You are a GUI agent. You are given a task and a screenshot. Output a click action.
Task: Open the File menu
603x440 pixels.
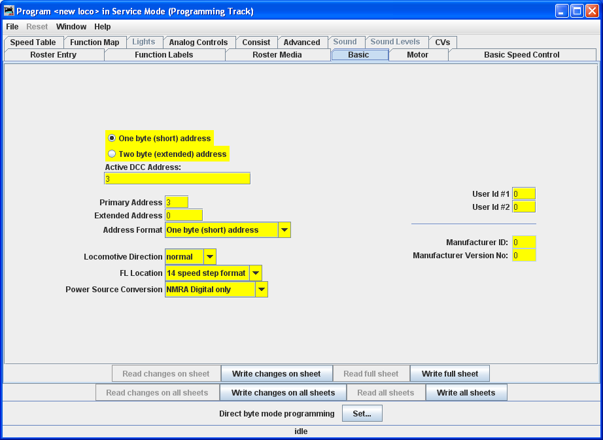click(12, 27)
